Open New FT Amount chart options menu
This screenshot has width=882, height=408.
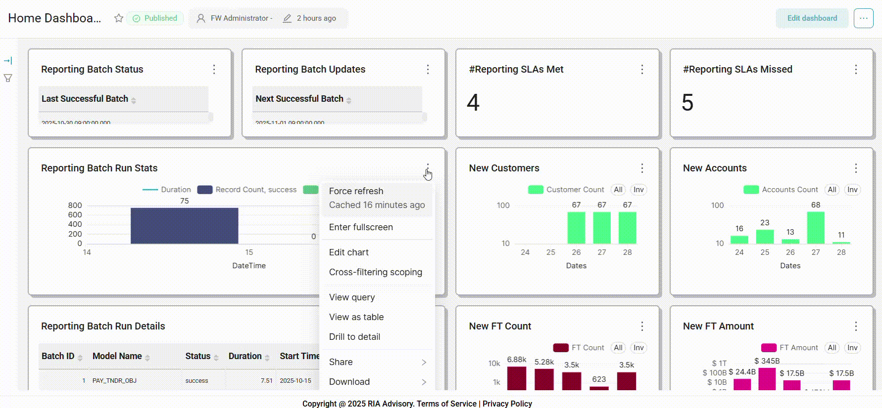pos(856,326)
